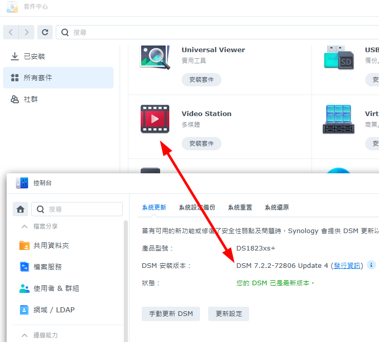Refresh the Package Center list

tap(45, 32)
